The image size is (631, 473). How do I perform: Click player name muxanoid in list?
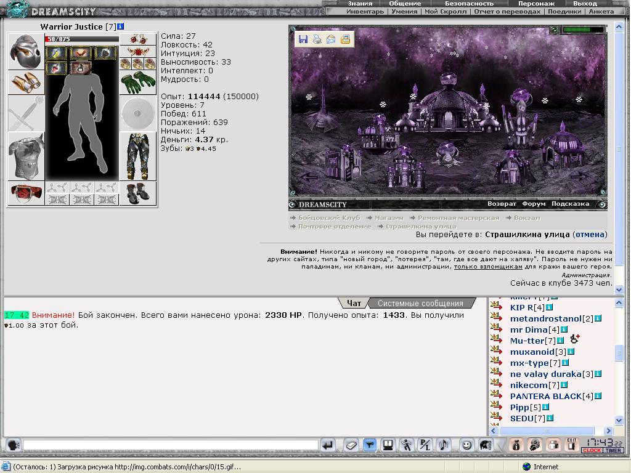[532, 352]
